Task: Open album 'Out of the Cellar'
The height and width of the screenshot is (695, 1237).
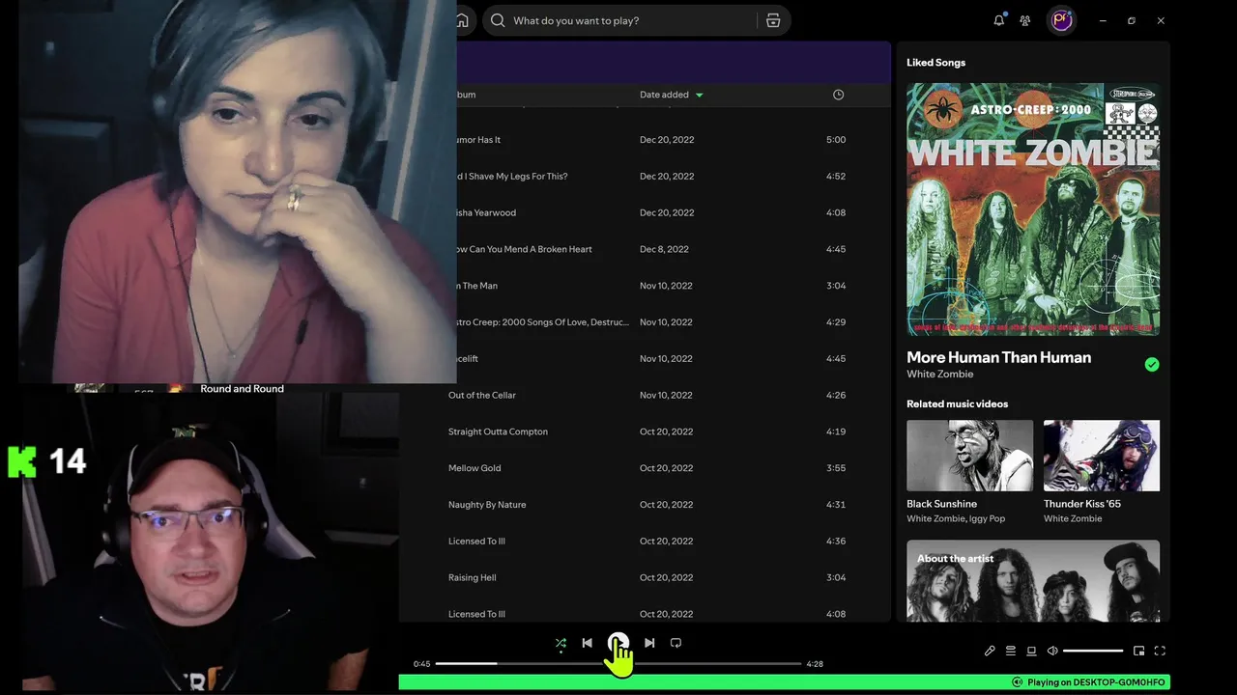Action: [482, 396]
